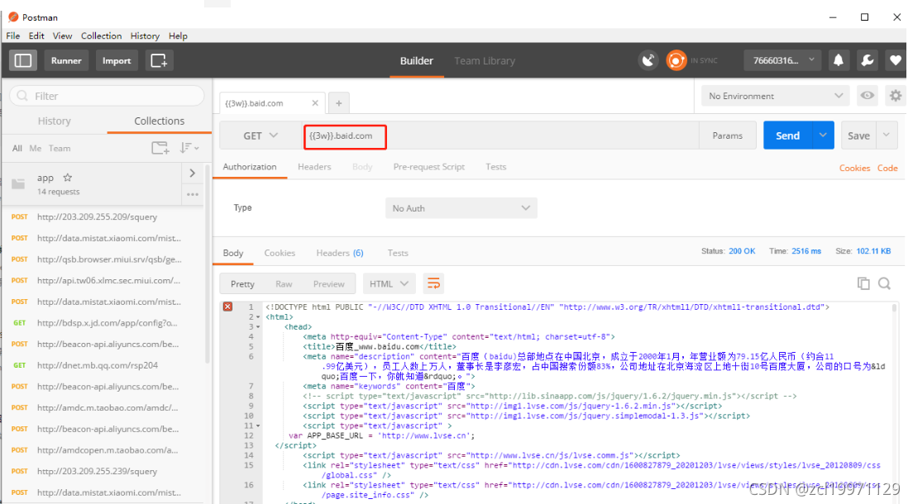This screenshot has width=913, height=504.
Task: Open the History menu
Action: 145,36
